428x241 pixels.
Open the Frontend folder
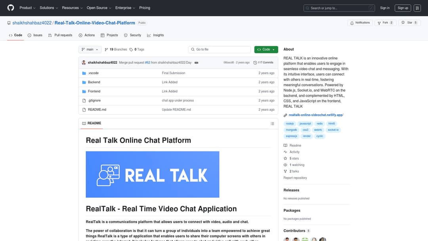click(94, 92)
